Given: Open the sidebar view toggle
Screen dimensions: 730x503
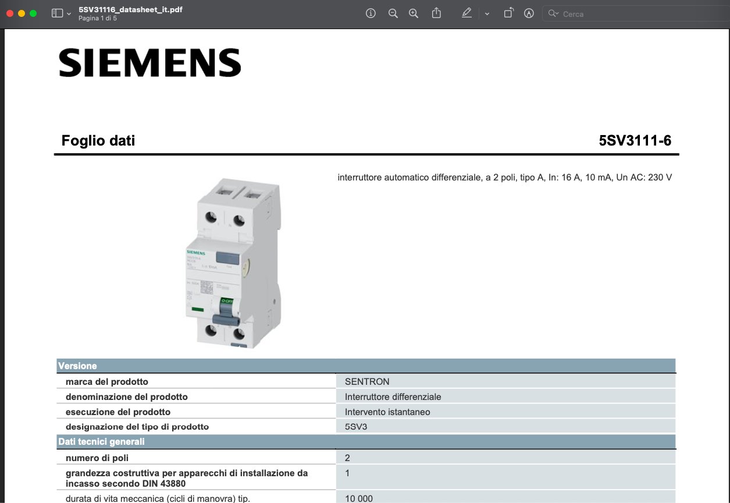Looking at the screenshot, I should [57, 13].
